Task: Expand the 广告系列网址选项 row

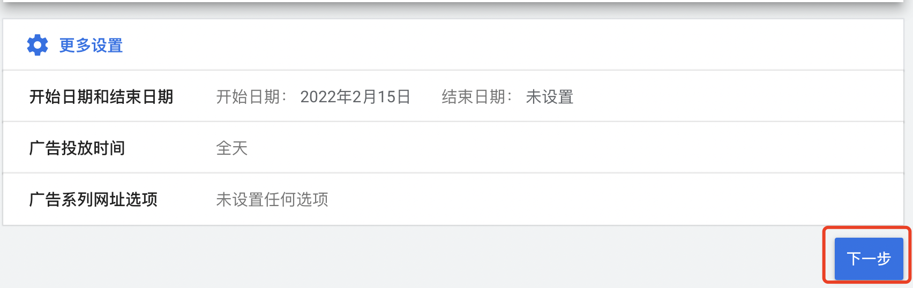Action: (453, 199)
